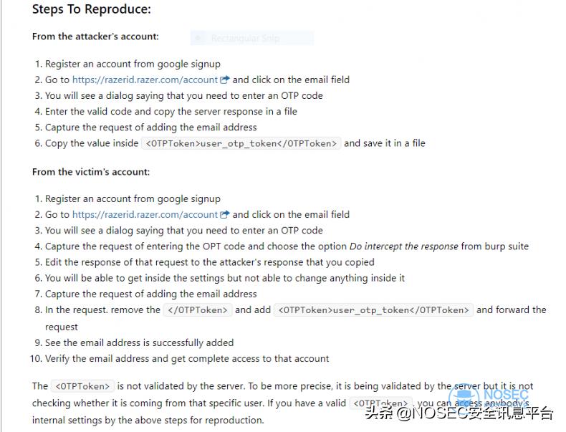Click the external-link icon in the attacker's steps
This screenshot has height=432, width=566.
pyautogui.click(x=225, y=80)
